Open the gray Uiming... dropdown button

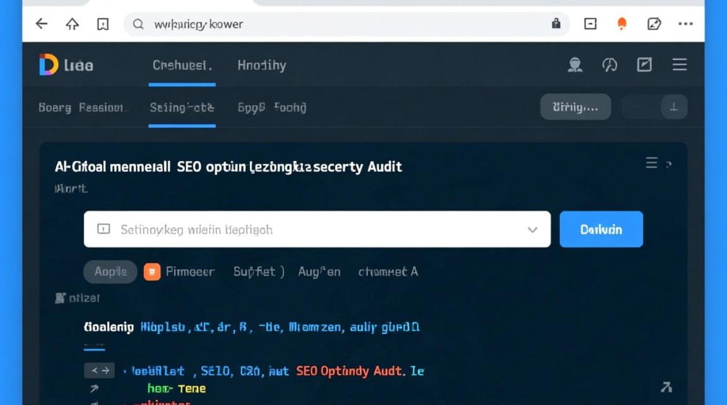(x=575, y=107)
